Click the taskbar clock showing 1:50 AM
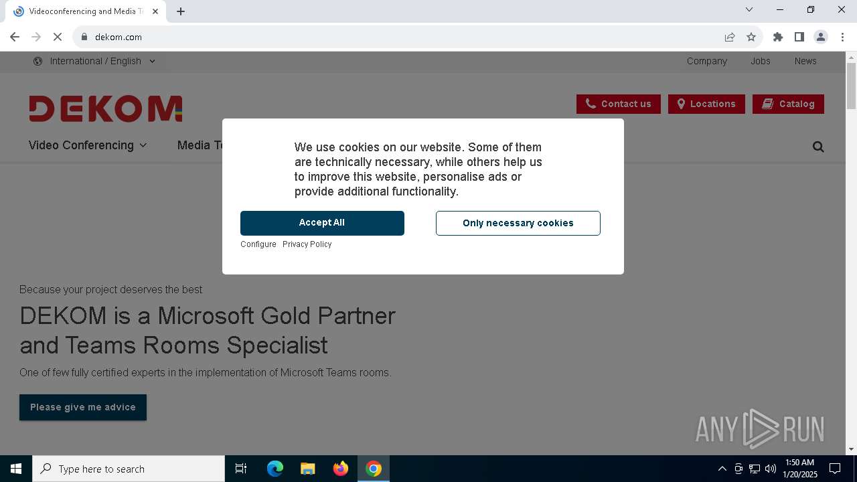The width and height of the screenshot is (857, 482). [x=800, y=469]
